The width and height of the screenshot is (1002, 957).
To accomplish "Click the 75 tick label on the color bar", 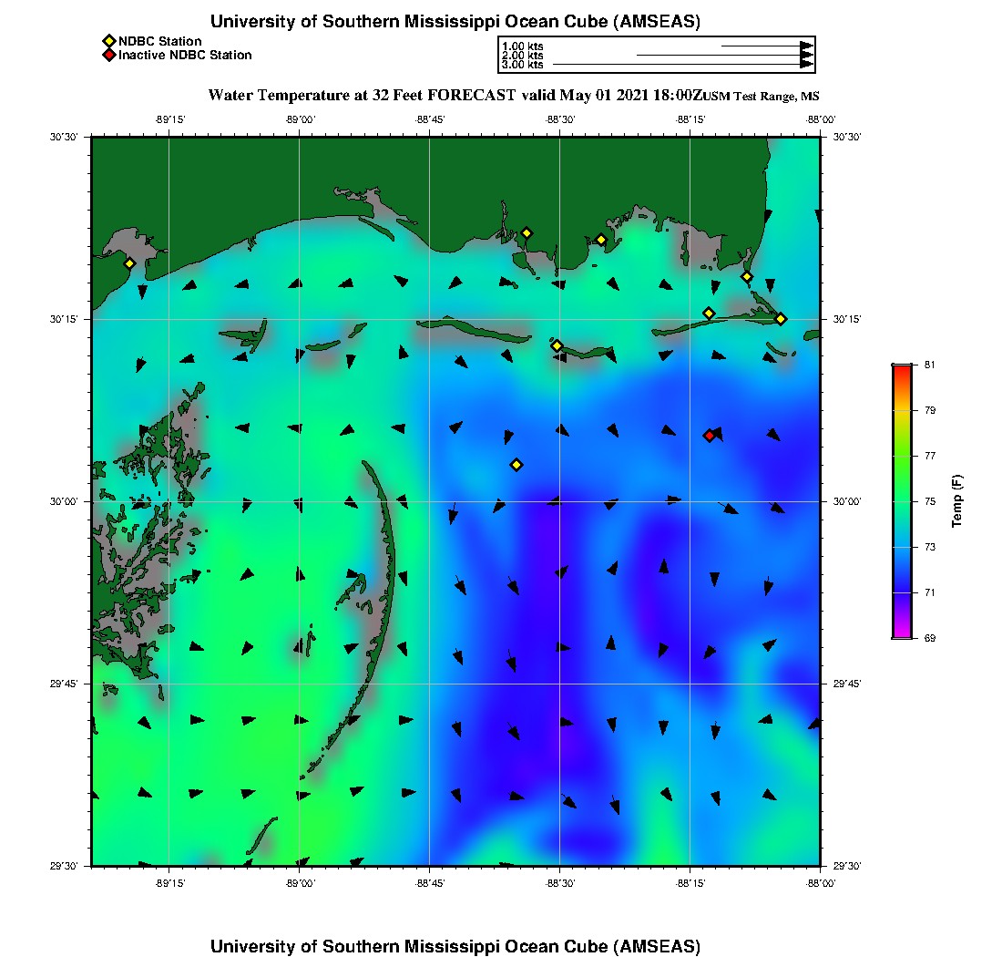I will tap(930, 501).
